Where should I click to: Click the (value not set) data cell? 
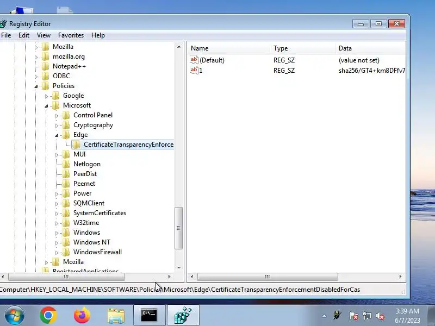click(359, 60)
